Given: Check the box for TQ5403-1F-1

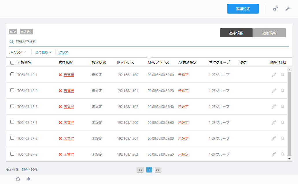Looking at the screenshot, I should [x=12, y=74].
